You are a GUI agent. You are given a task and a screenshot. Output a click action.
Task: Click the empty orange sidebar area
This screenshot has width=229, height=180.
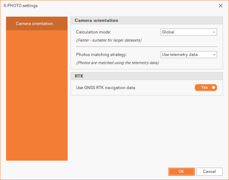(x=37, y=99)
